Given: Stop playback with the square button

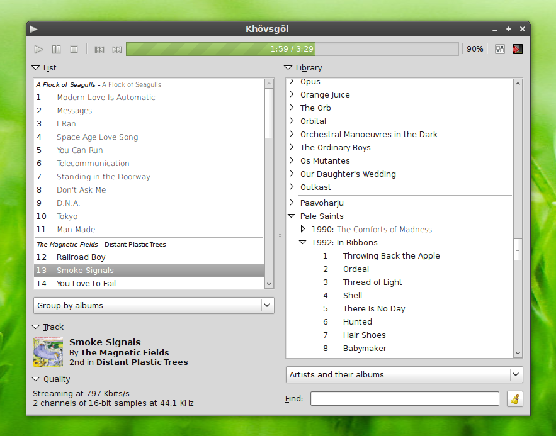Looking at the screenshot, I should (74, 49).
